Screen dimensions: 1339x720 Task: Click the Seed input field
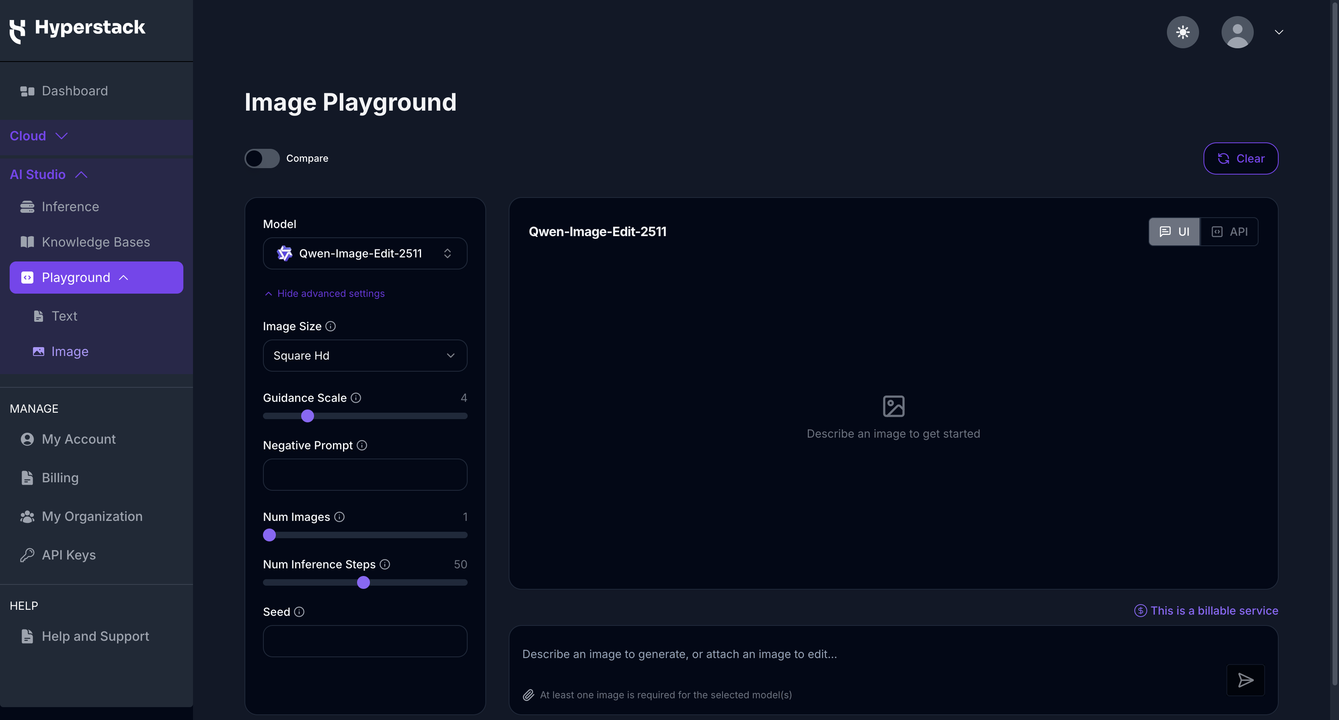365,642
